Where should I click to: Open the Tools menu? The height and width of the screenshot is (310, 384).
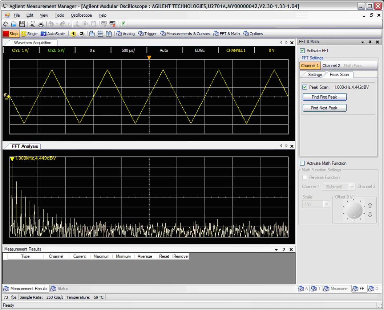coord(59,15)
